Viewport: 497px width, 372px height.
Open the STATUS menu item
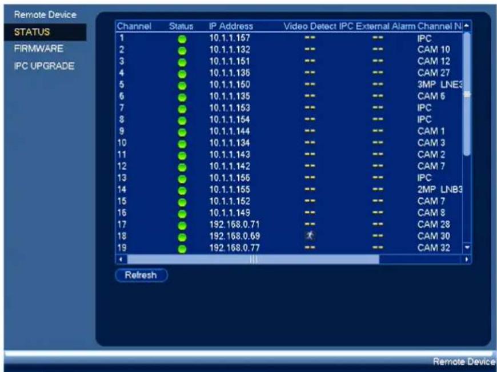coord(45,32)
